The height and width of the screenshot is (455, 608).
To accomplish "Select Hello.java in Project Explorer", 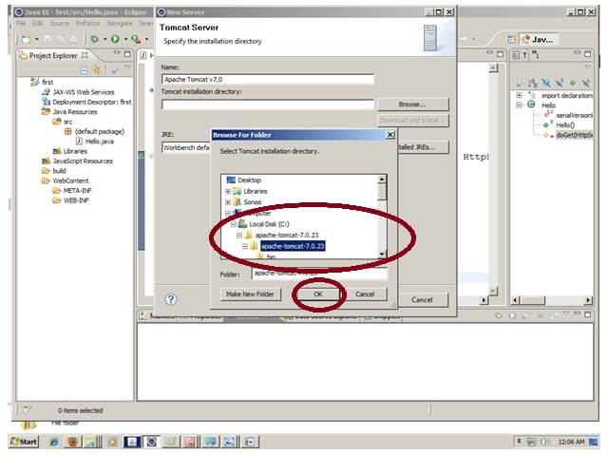I will click(x=99, y=142).
